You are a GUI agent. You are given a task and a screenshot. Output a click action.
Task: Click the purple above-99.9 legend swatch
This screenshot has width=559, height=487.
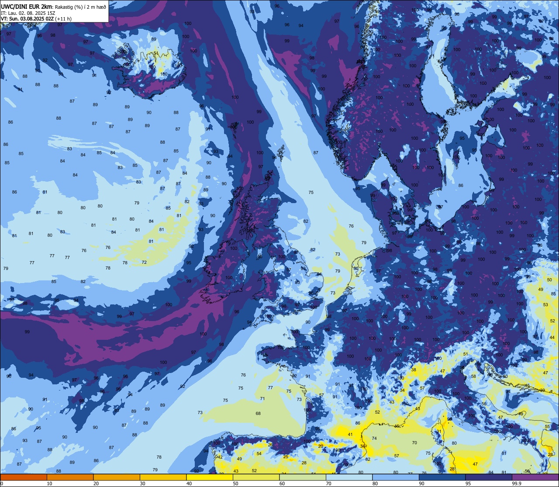point(535,477)
